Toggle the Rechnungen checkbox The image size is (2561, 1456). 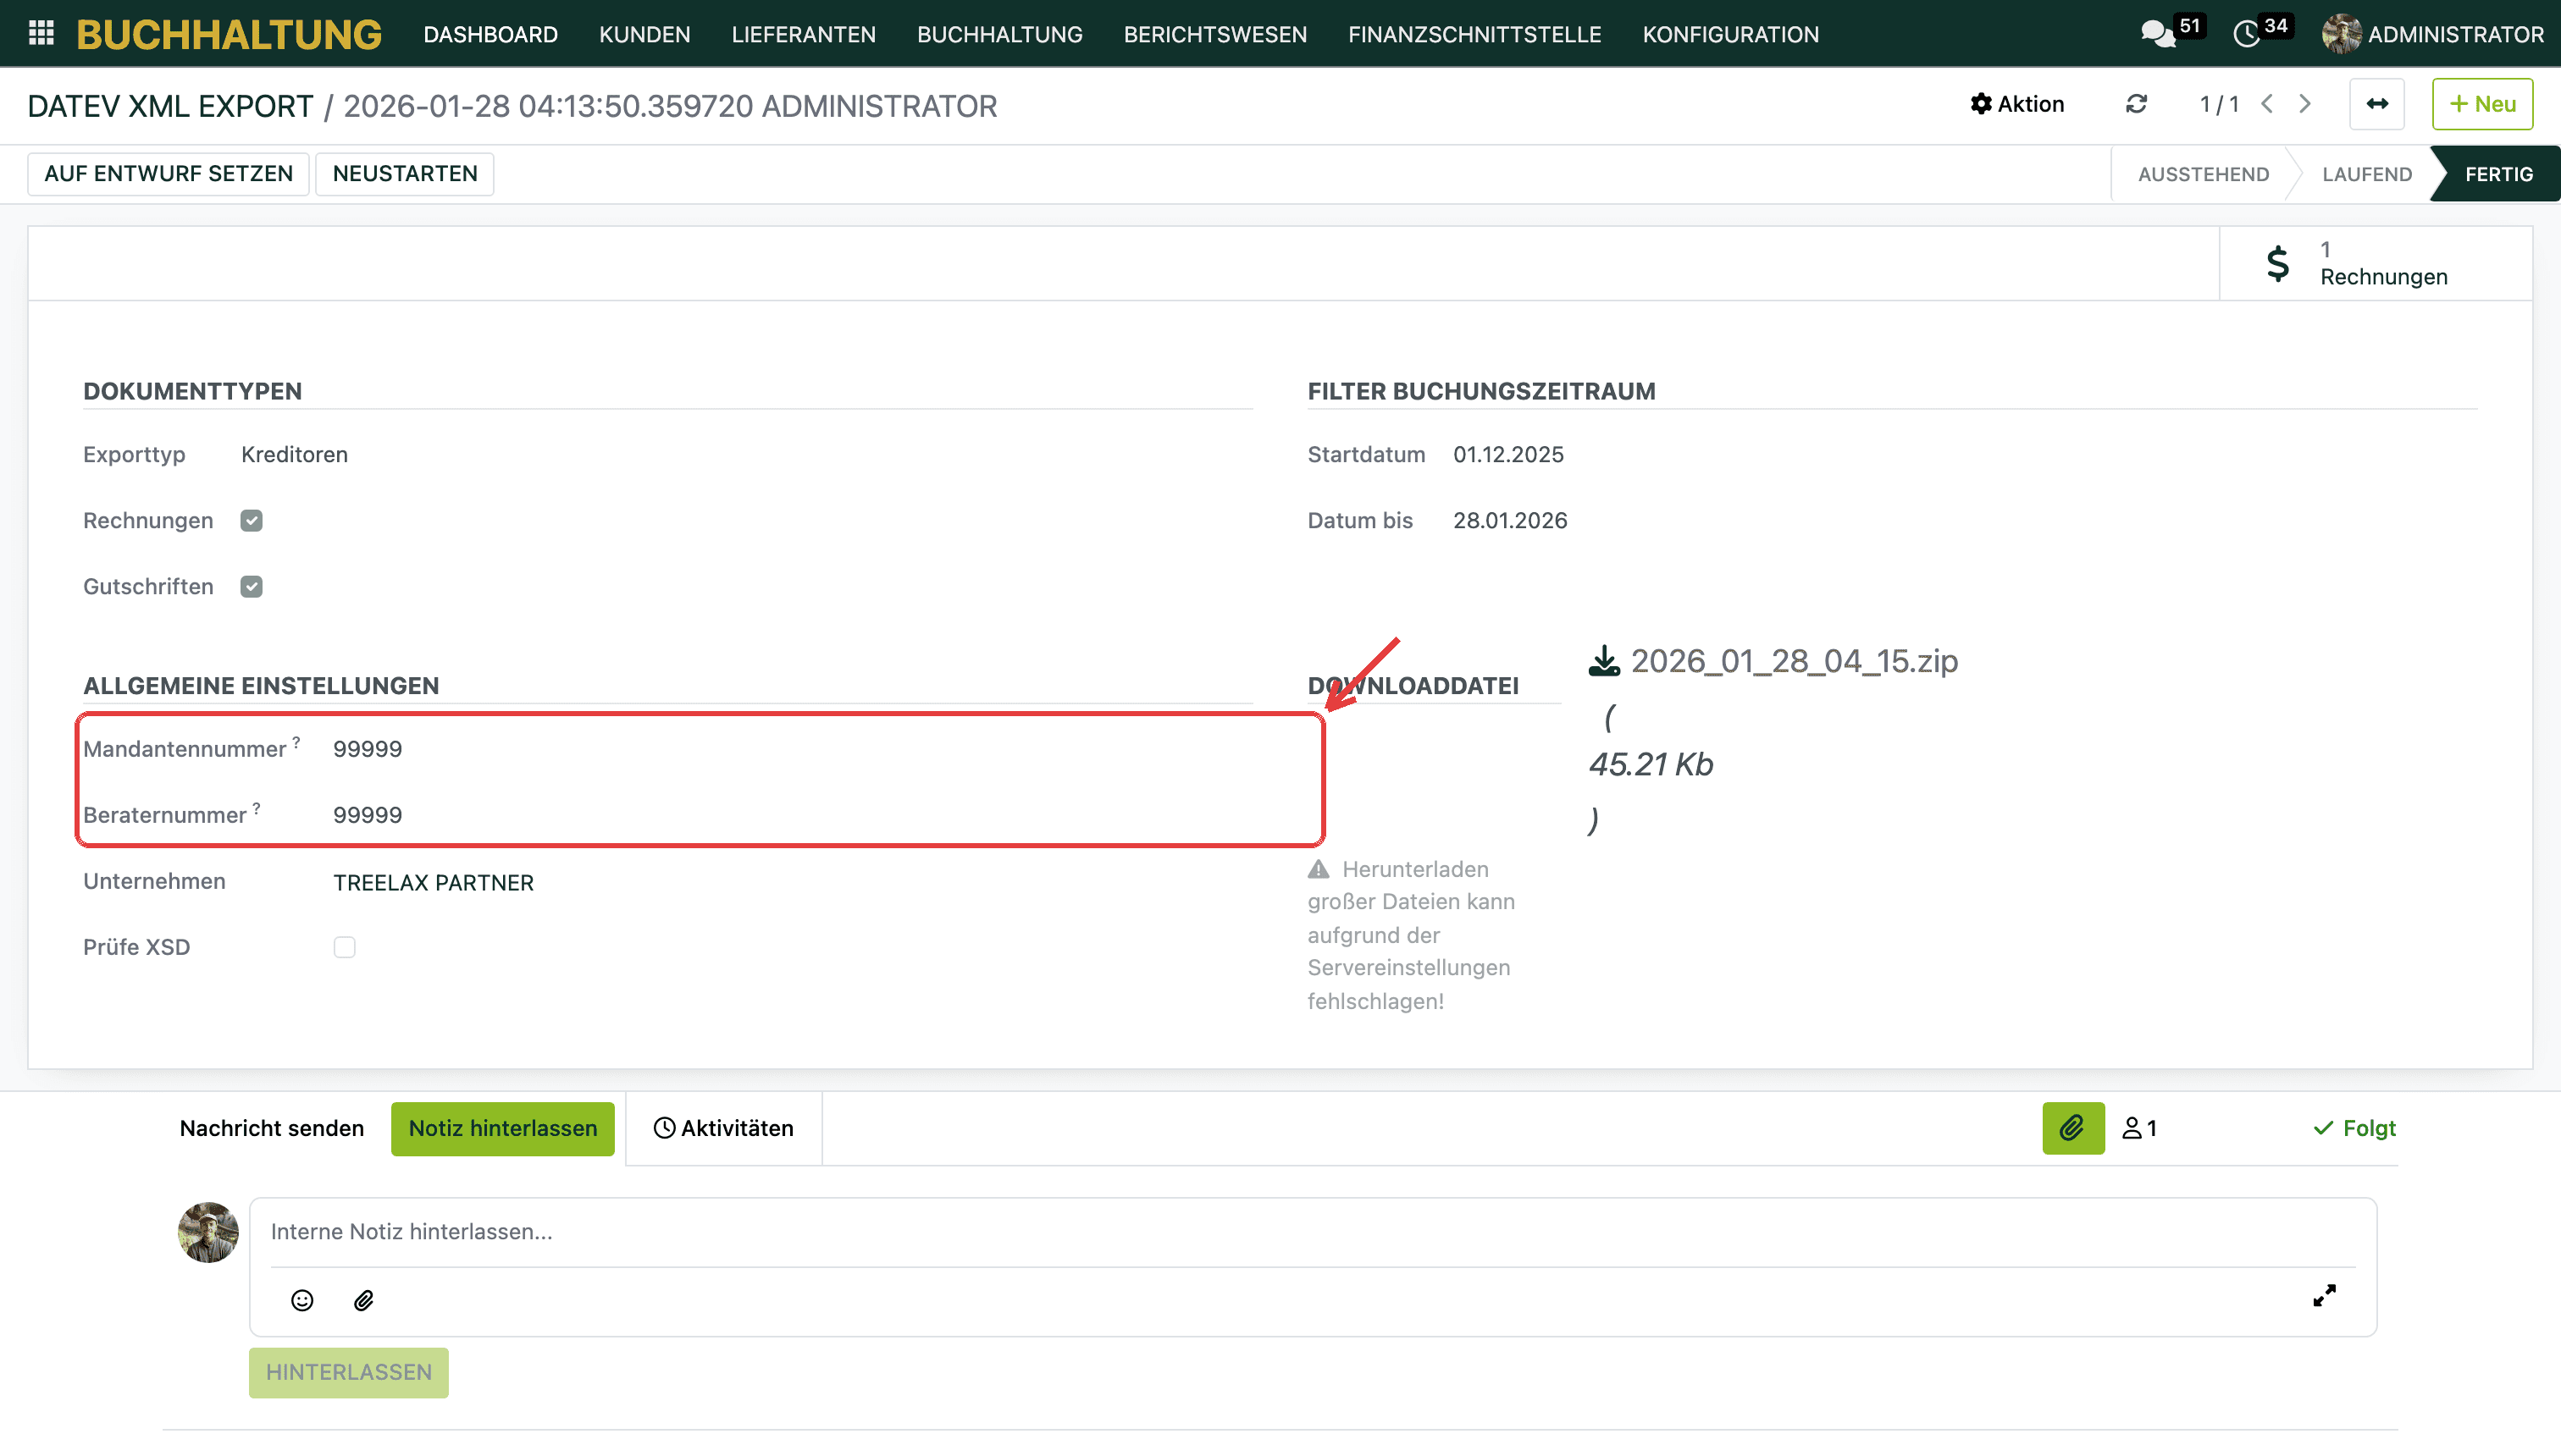251,521
